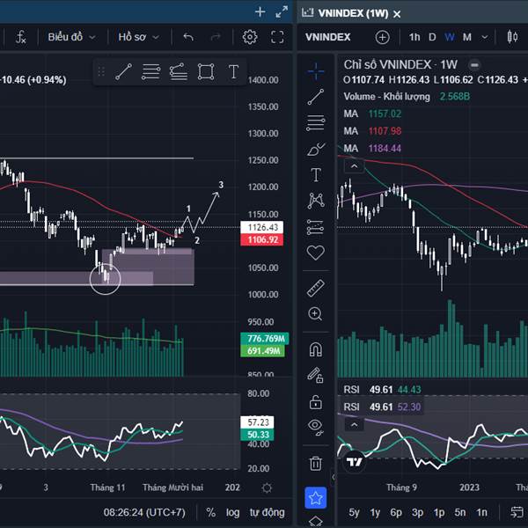Open timezone 08:26:24 (UTC+7) selector
Image resolution: width=528 pixels, height=528 pixels.
pyautogui.click(x=144, y=512)
